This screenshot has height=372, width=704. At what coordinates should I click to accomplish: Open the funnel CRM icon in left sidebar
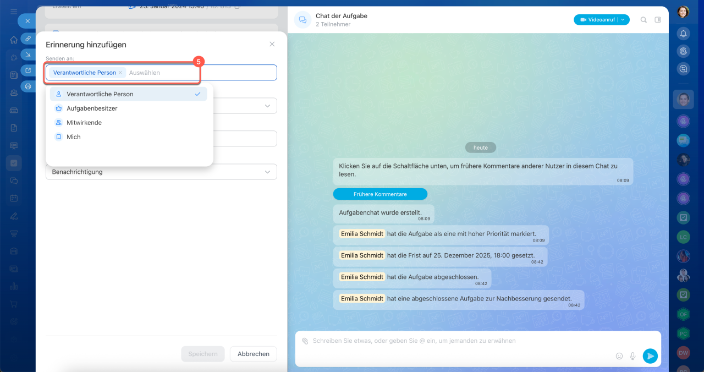(x=14, y=233)
